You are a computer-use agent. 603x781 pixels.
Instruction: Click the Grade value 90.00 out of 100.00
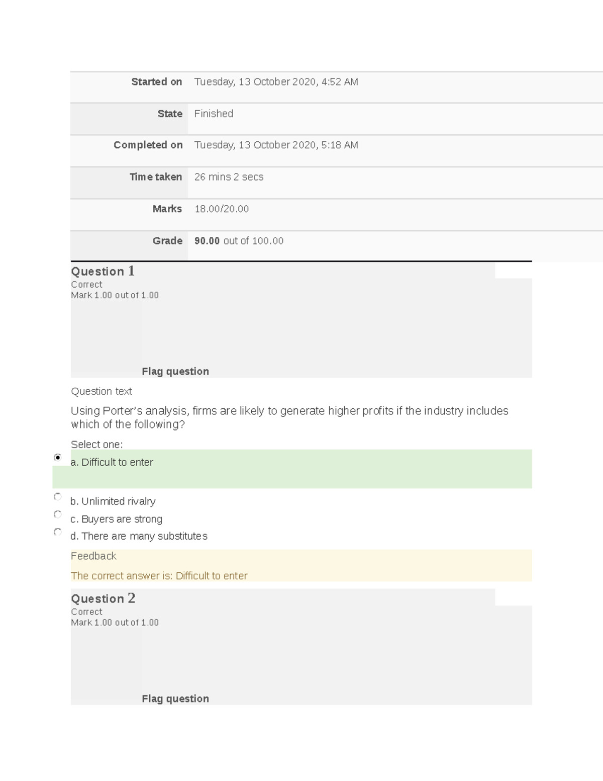(x=239, y=241)
